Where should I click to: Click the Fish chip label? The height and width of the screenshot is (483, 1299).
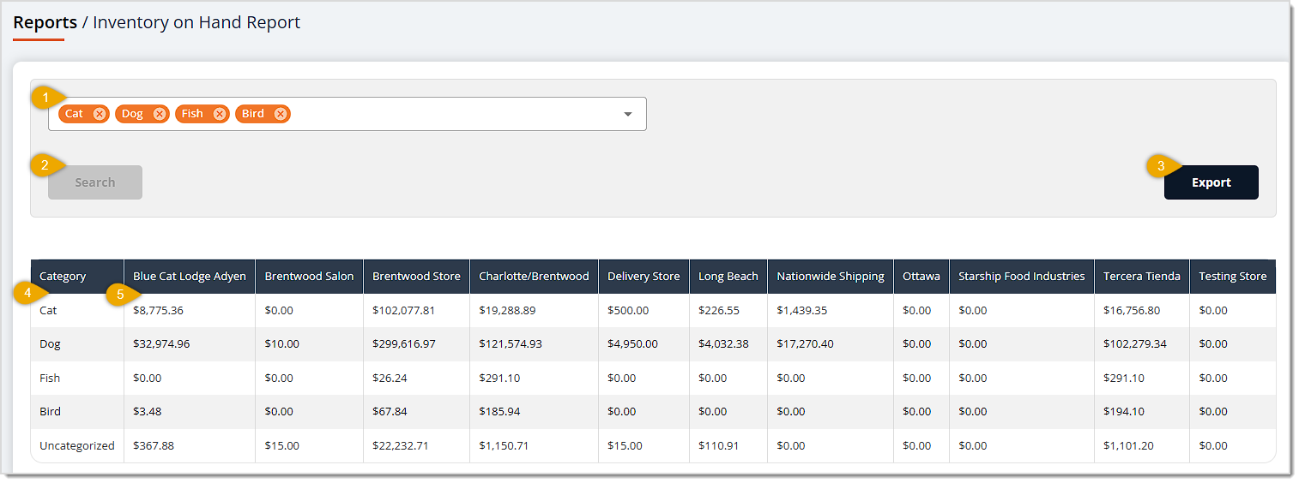(192, 114)
